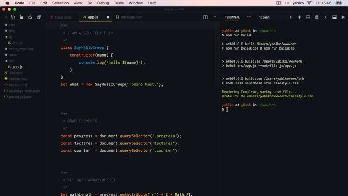The image size is (348, 196).
Task: Maximize the terminal panel
Action: coord(334,17)
